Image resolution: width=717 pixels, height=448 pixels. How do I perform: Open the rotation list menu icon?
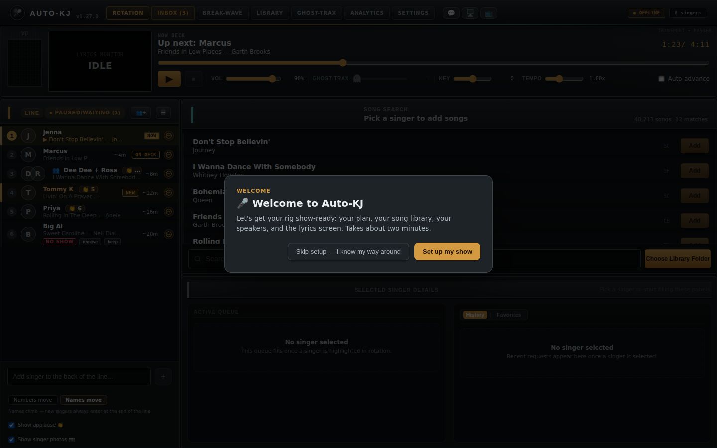[x=163, y=113]
